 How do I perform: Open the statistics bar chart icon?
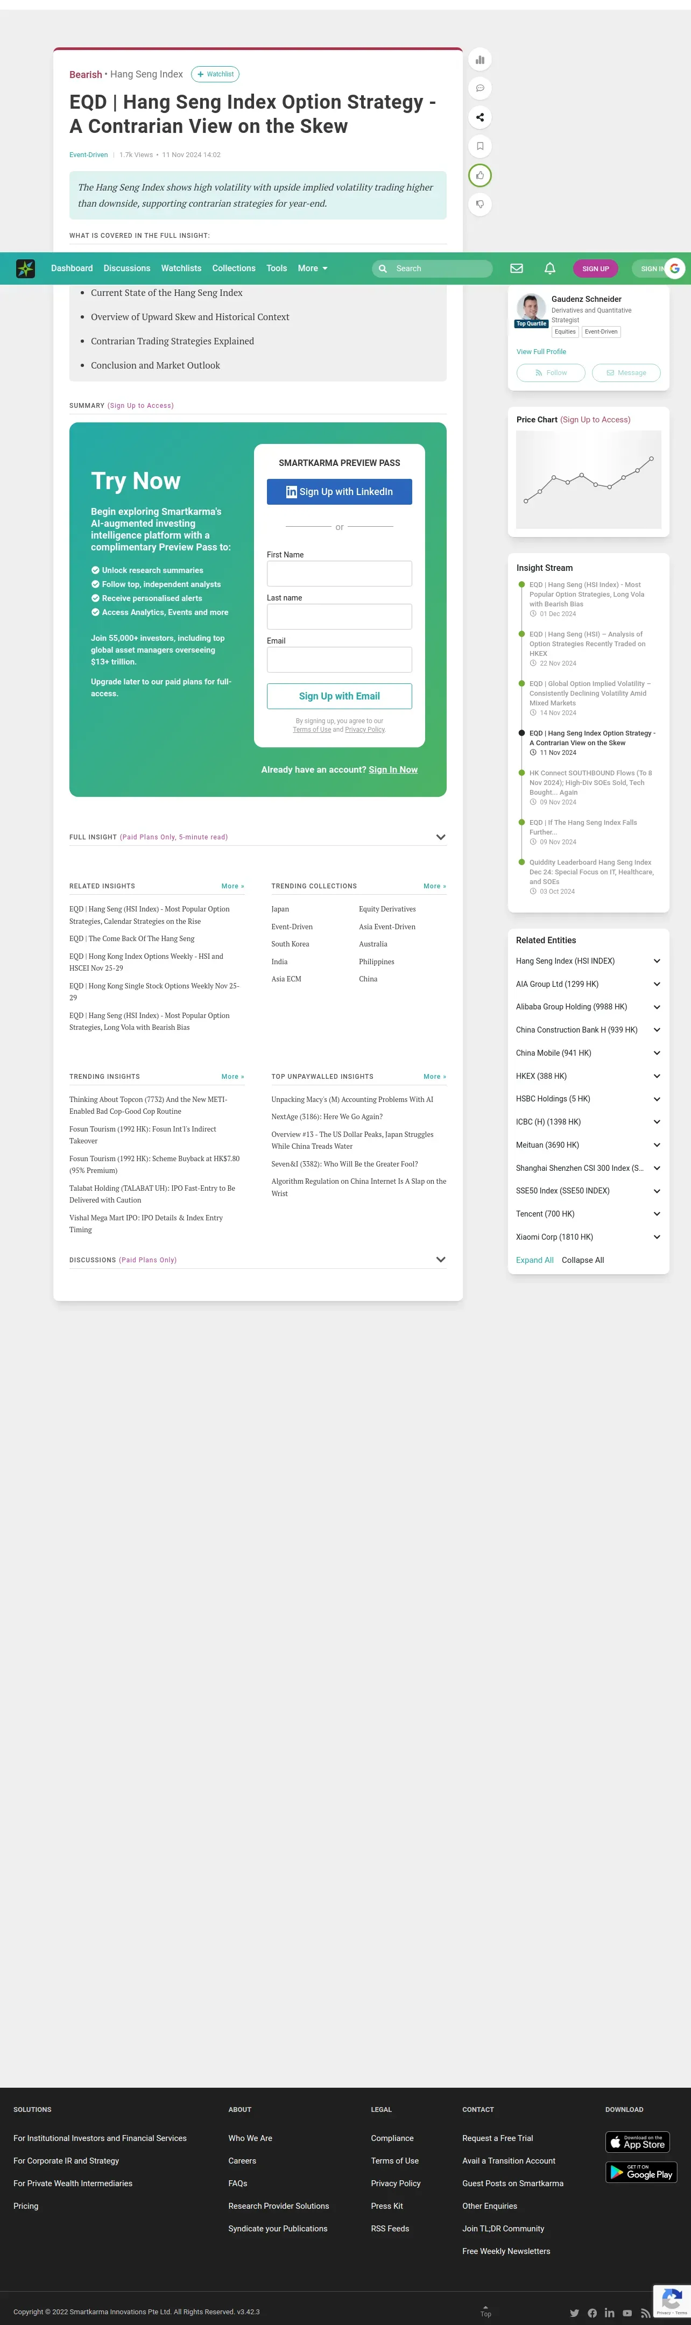click(480, 60)
